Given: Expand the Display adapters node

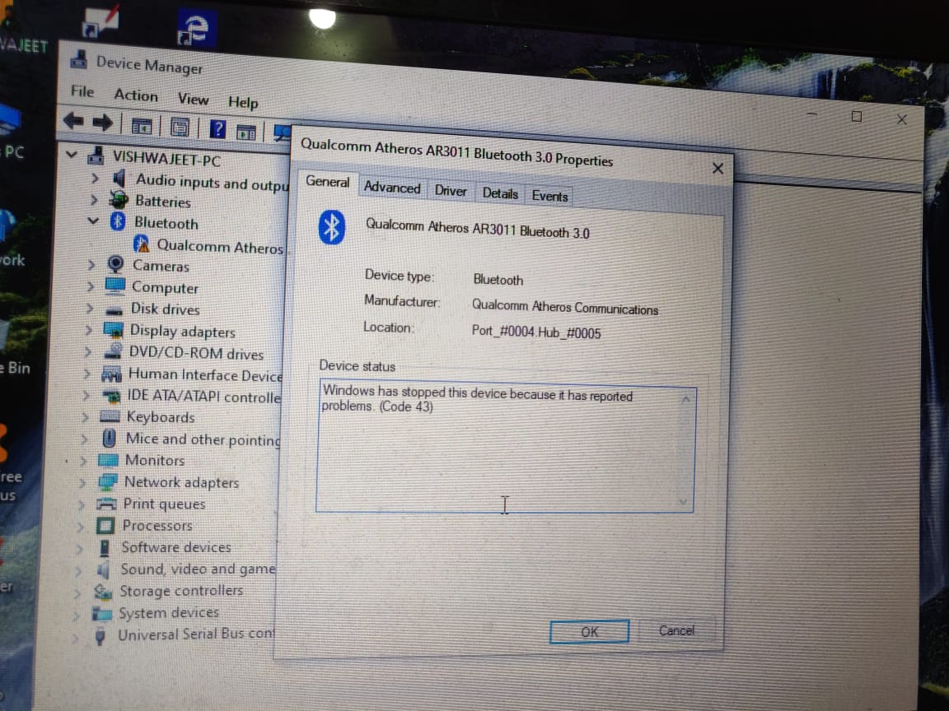Looking at the screenshot, I should tap(88, 329).
